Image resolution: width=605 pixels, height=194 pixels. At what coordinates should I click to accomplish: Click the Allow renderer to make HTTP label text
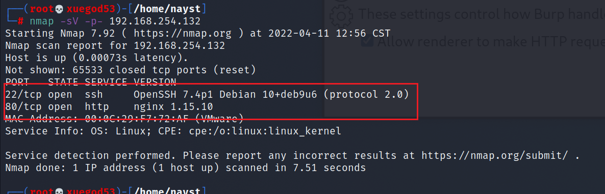[x=491, y=41]
